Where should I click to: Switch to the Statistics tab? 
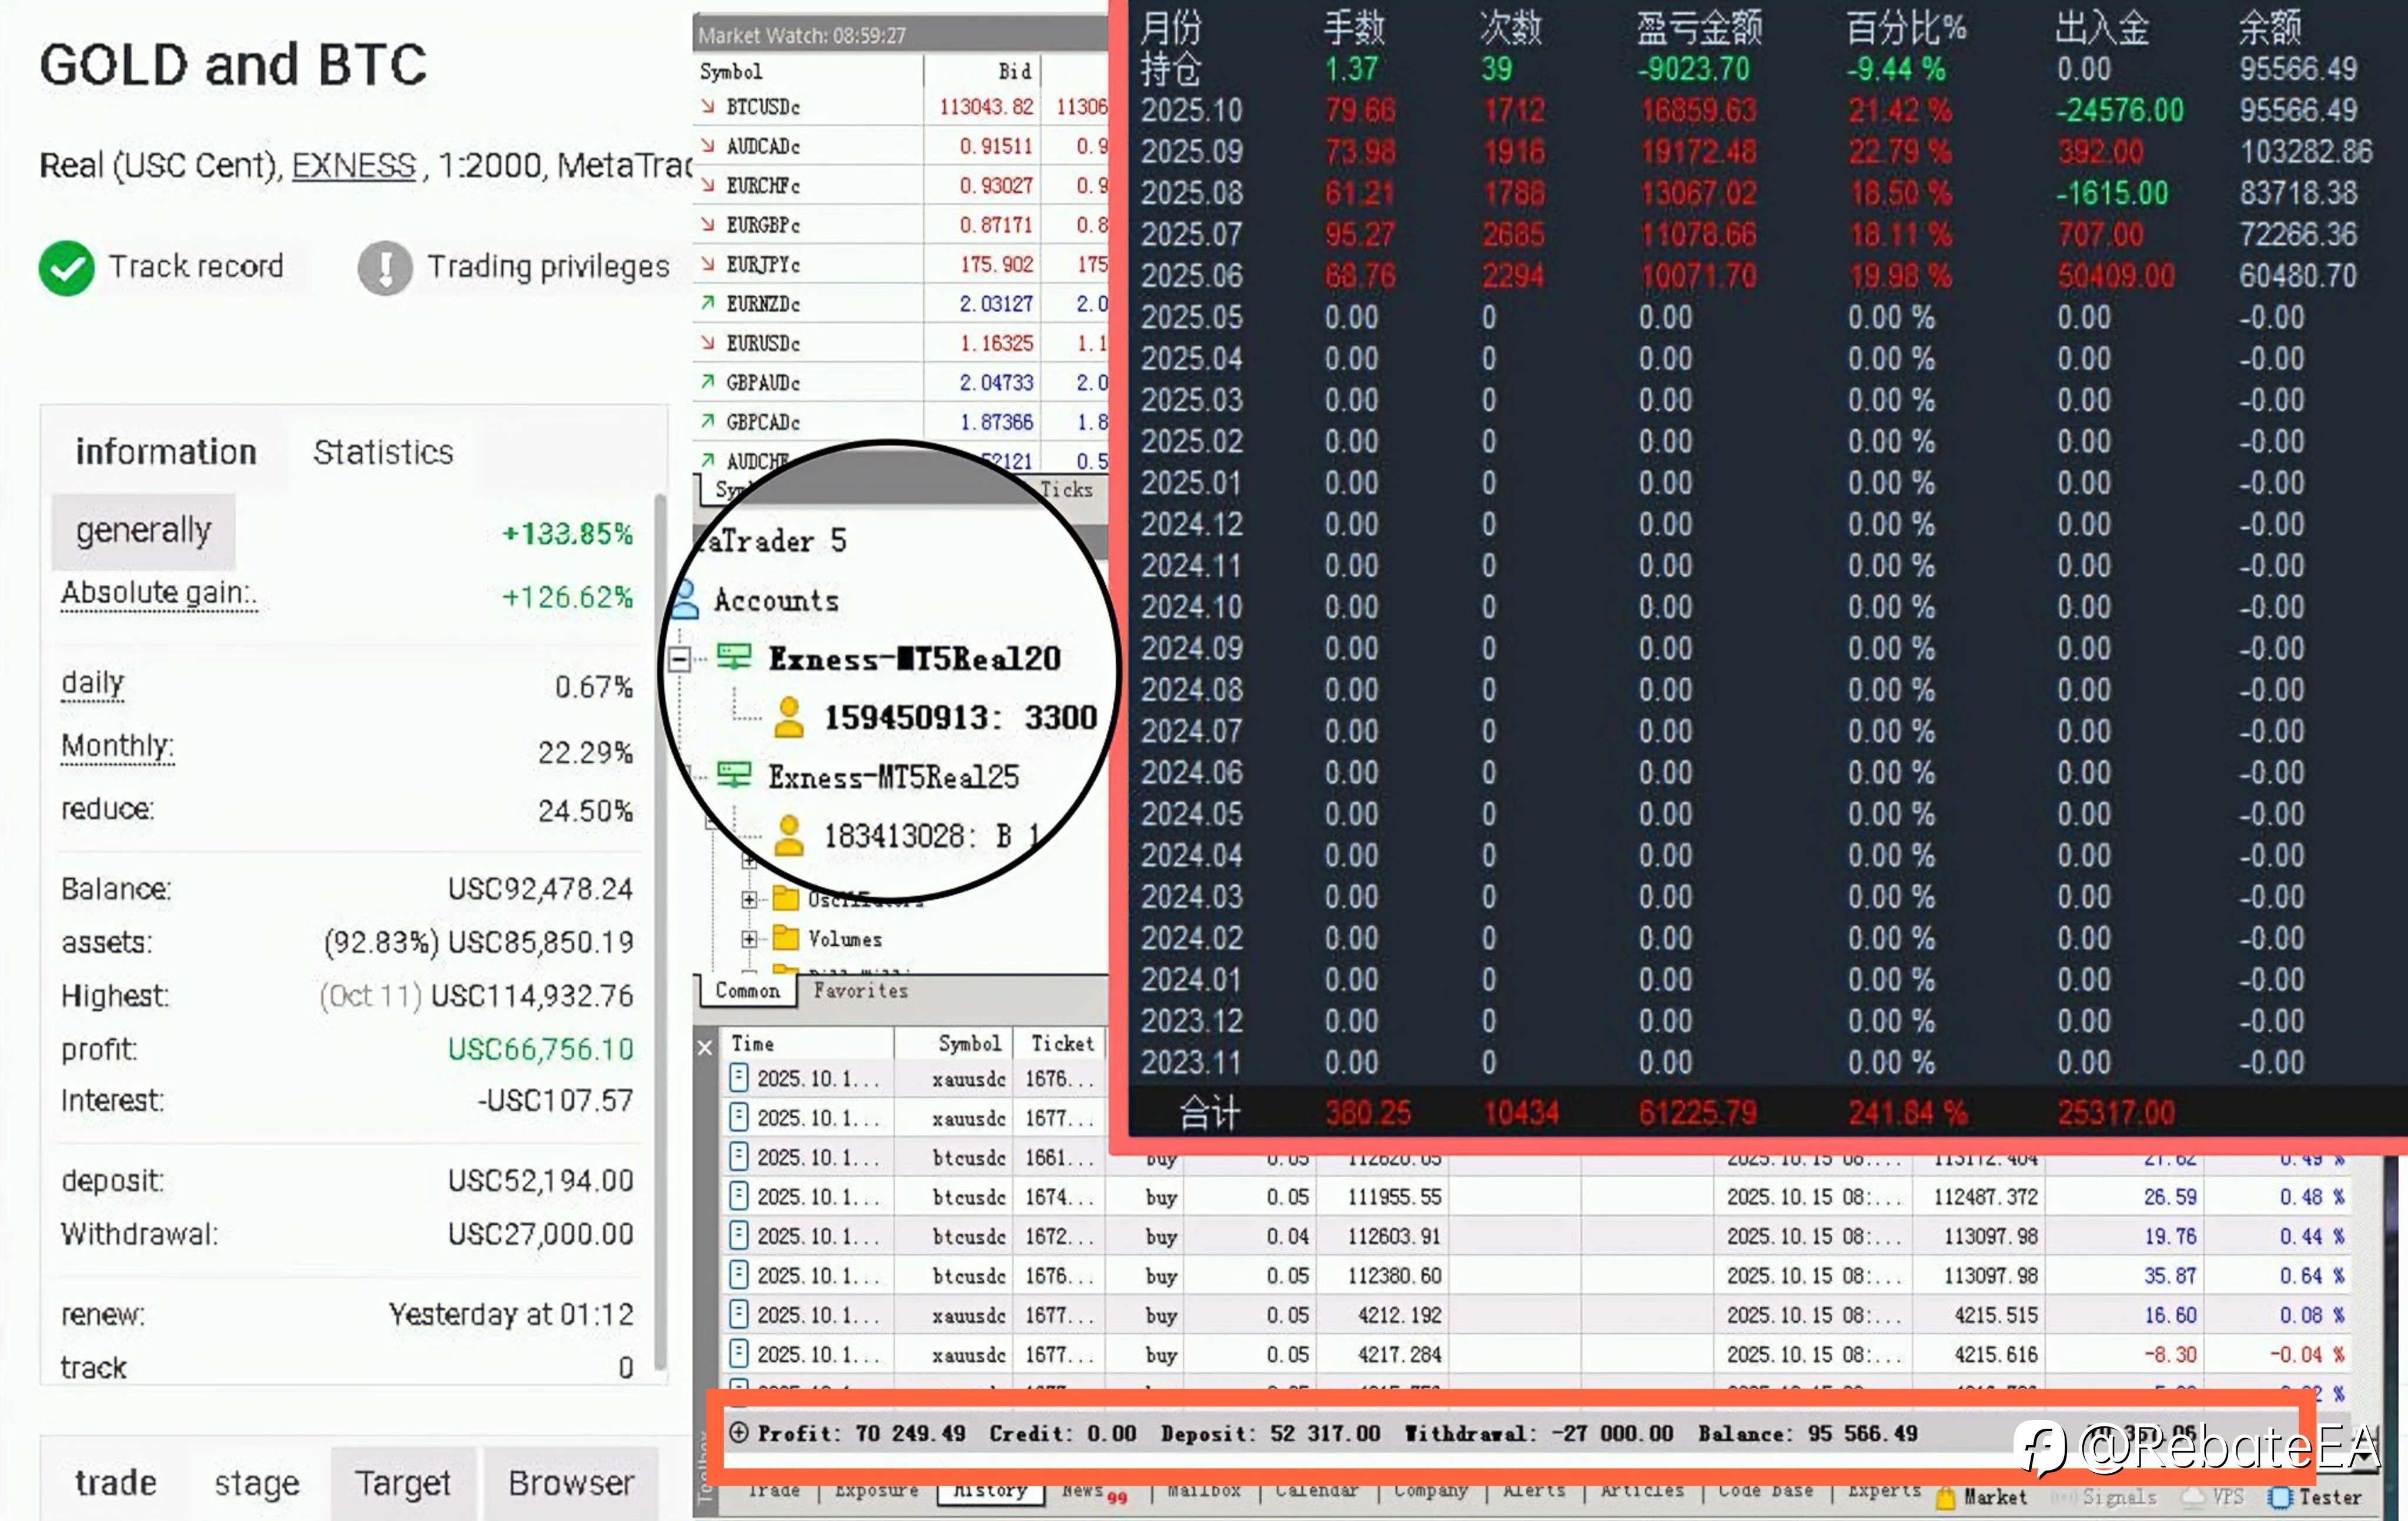coord(383,452)
